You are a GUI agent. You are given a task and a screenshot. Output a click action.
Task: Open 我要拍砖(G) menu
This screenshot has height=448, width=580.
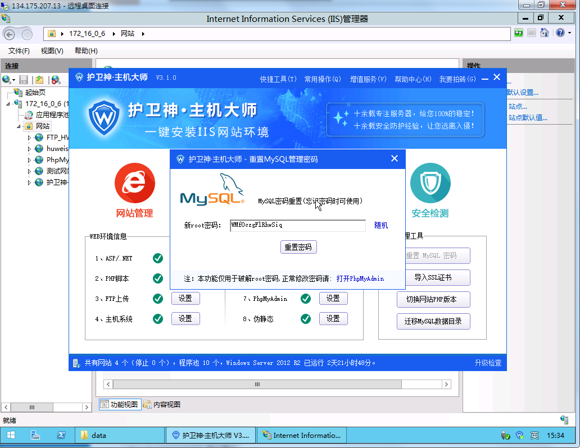click(x=457, y=79)
